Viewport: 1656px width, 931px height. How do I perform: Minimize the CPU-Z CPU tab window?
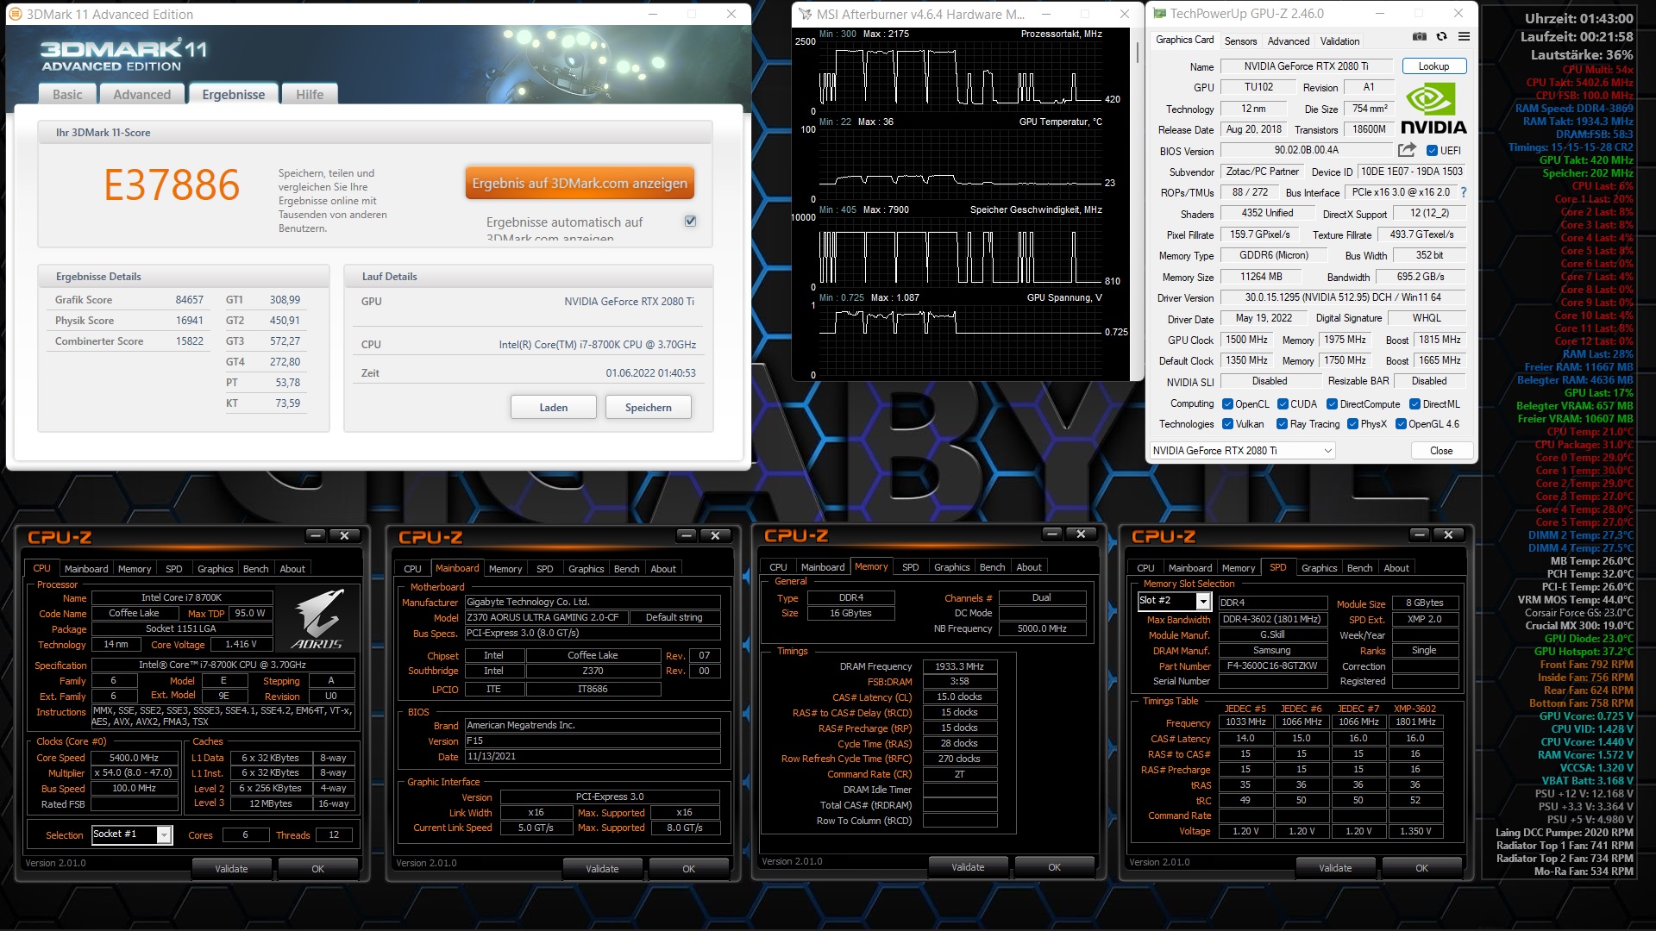coord(316,536)
